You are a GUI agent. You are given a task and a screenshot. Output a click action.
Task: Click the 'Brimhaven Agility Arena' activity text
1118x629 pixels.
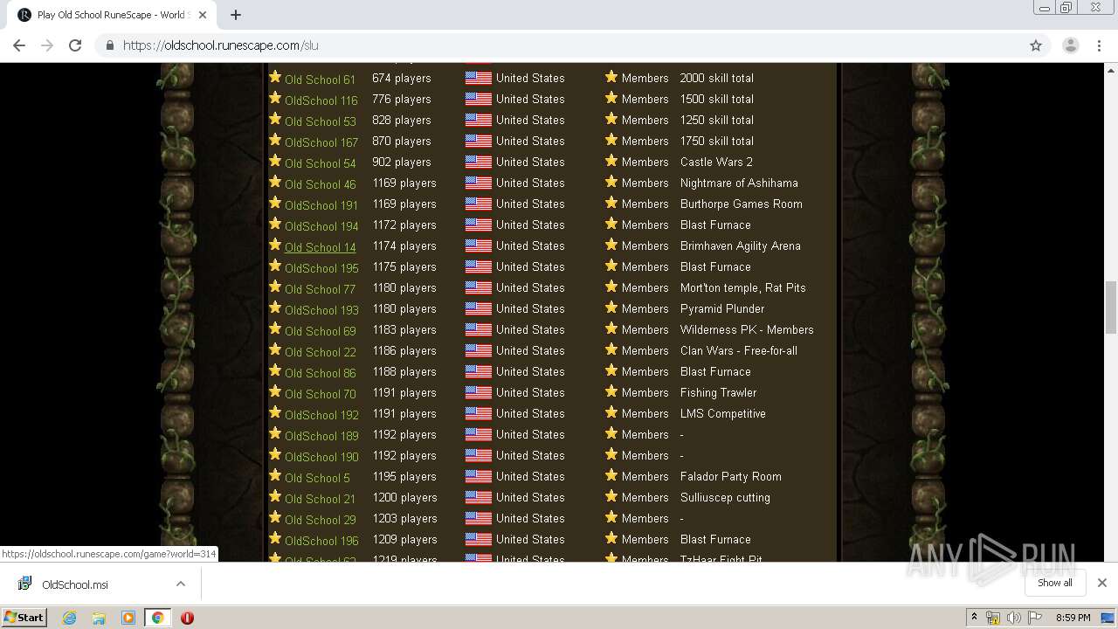point(741,245)
